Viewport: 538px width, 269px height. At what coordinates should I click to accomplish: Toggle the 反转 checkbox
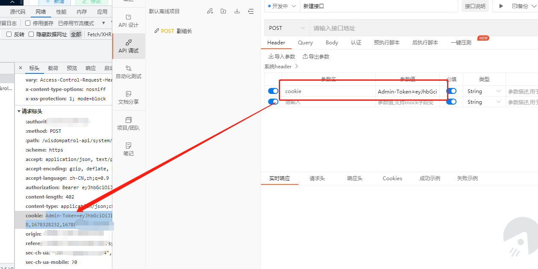point(9,34)
